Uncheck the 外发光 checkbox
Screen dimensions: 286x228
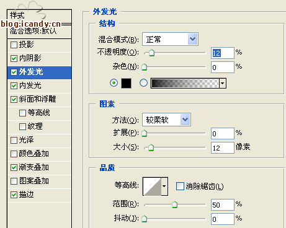click(x=14, y=72)
